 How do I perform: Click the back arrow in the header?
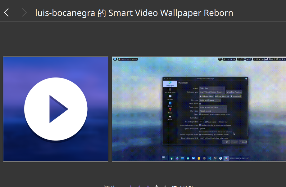click(7, 13)
